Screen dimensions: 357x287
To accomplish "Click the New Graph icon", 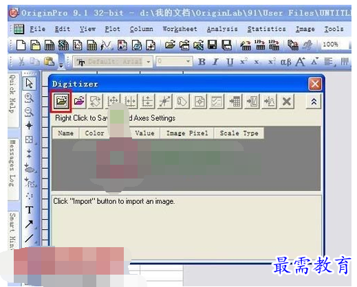I will 78,45.
